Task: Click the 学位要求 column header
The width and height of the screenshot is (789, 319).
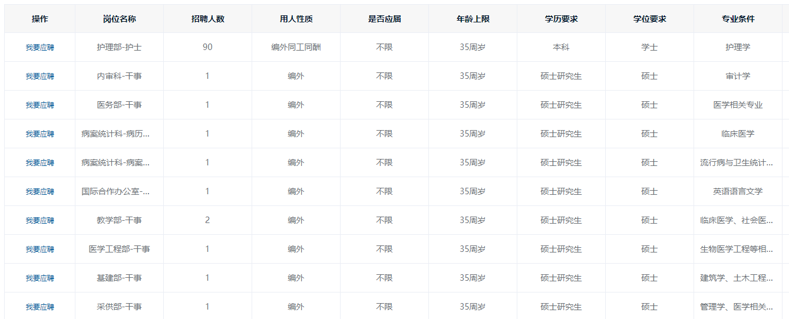Action: [649, 19]
